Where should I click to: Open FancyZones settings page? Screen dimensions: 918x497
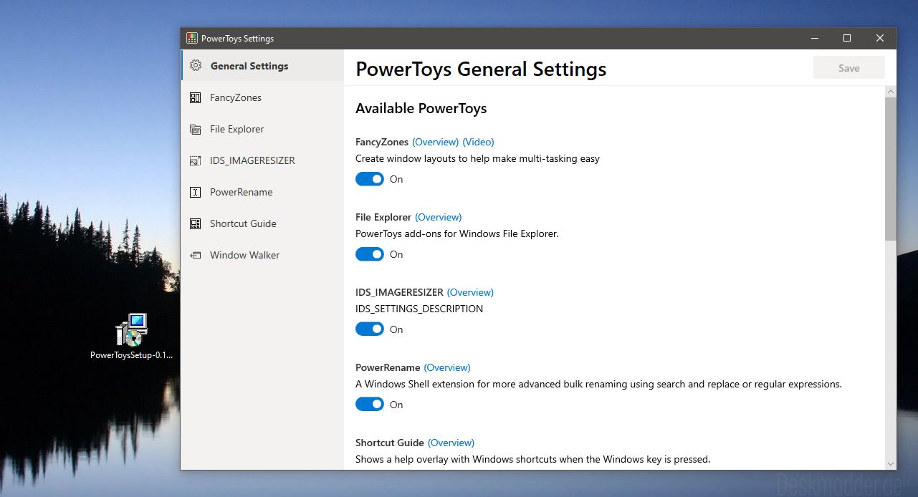click(262, 97)
